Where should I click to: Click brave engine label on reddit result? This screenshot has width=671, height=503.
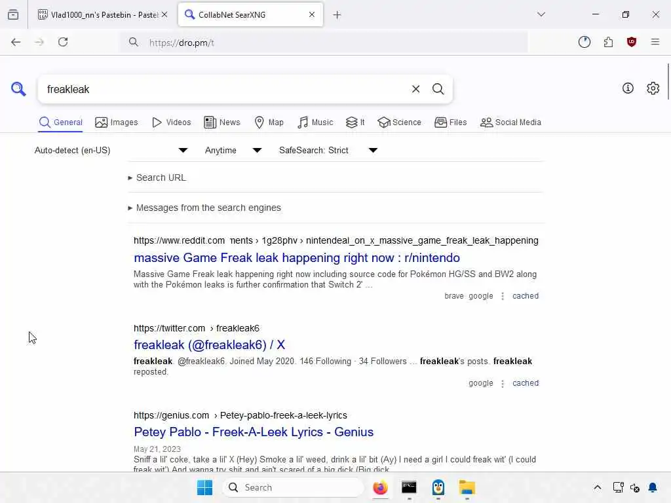coord(453,296)
